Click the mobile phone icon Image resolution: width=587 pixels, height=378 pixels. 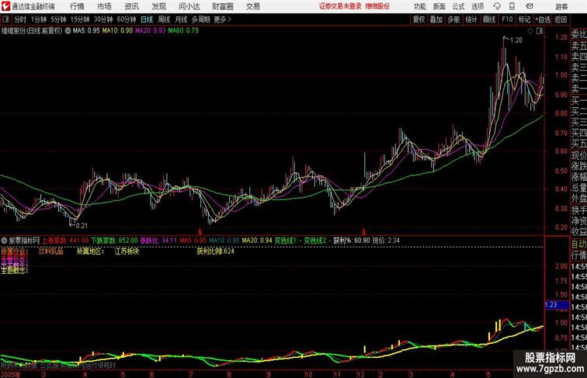click(512, 6)
